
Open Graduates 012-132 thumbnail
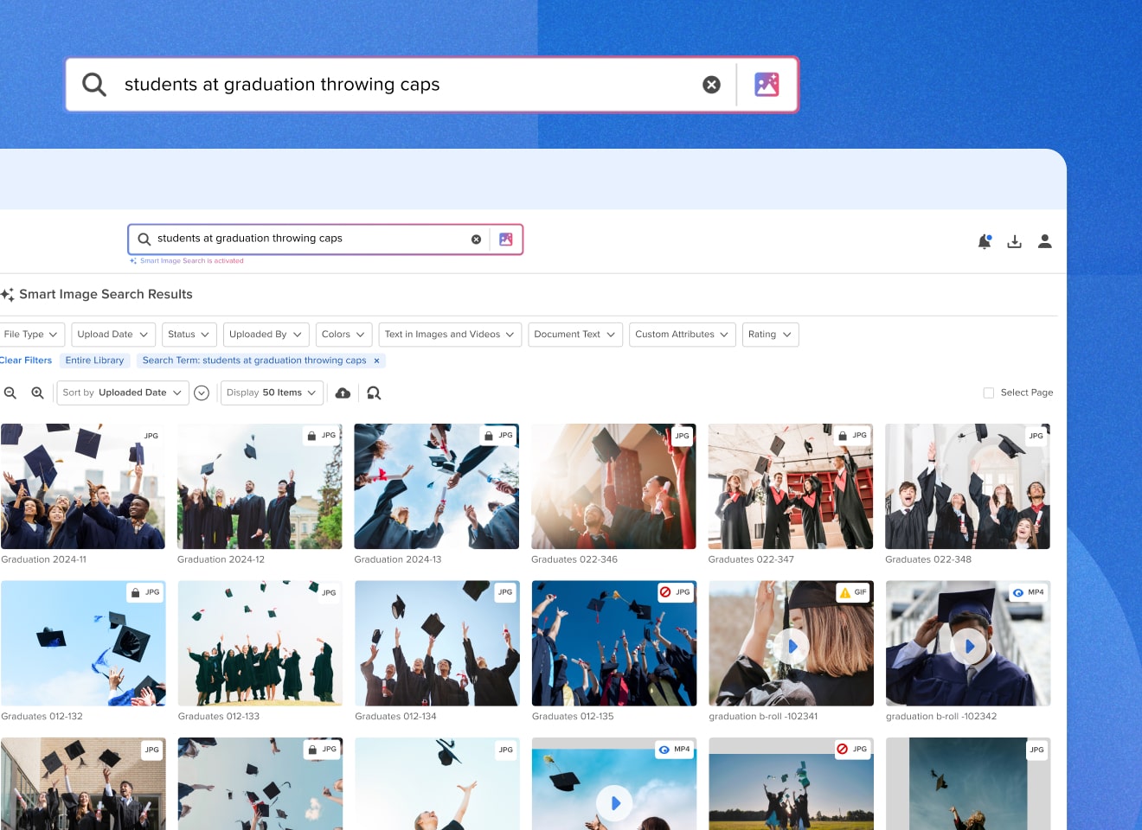83,643
